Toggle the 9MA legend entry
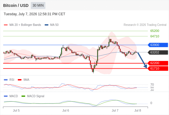The height and width of the screenshot is (115, 169). coord(23,80)
